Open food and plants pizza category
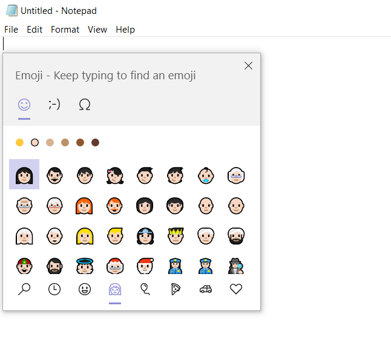391x343 pixels. click(x=176, y=289)
